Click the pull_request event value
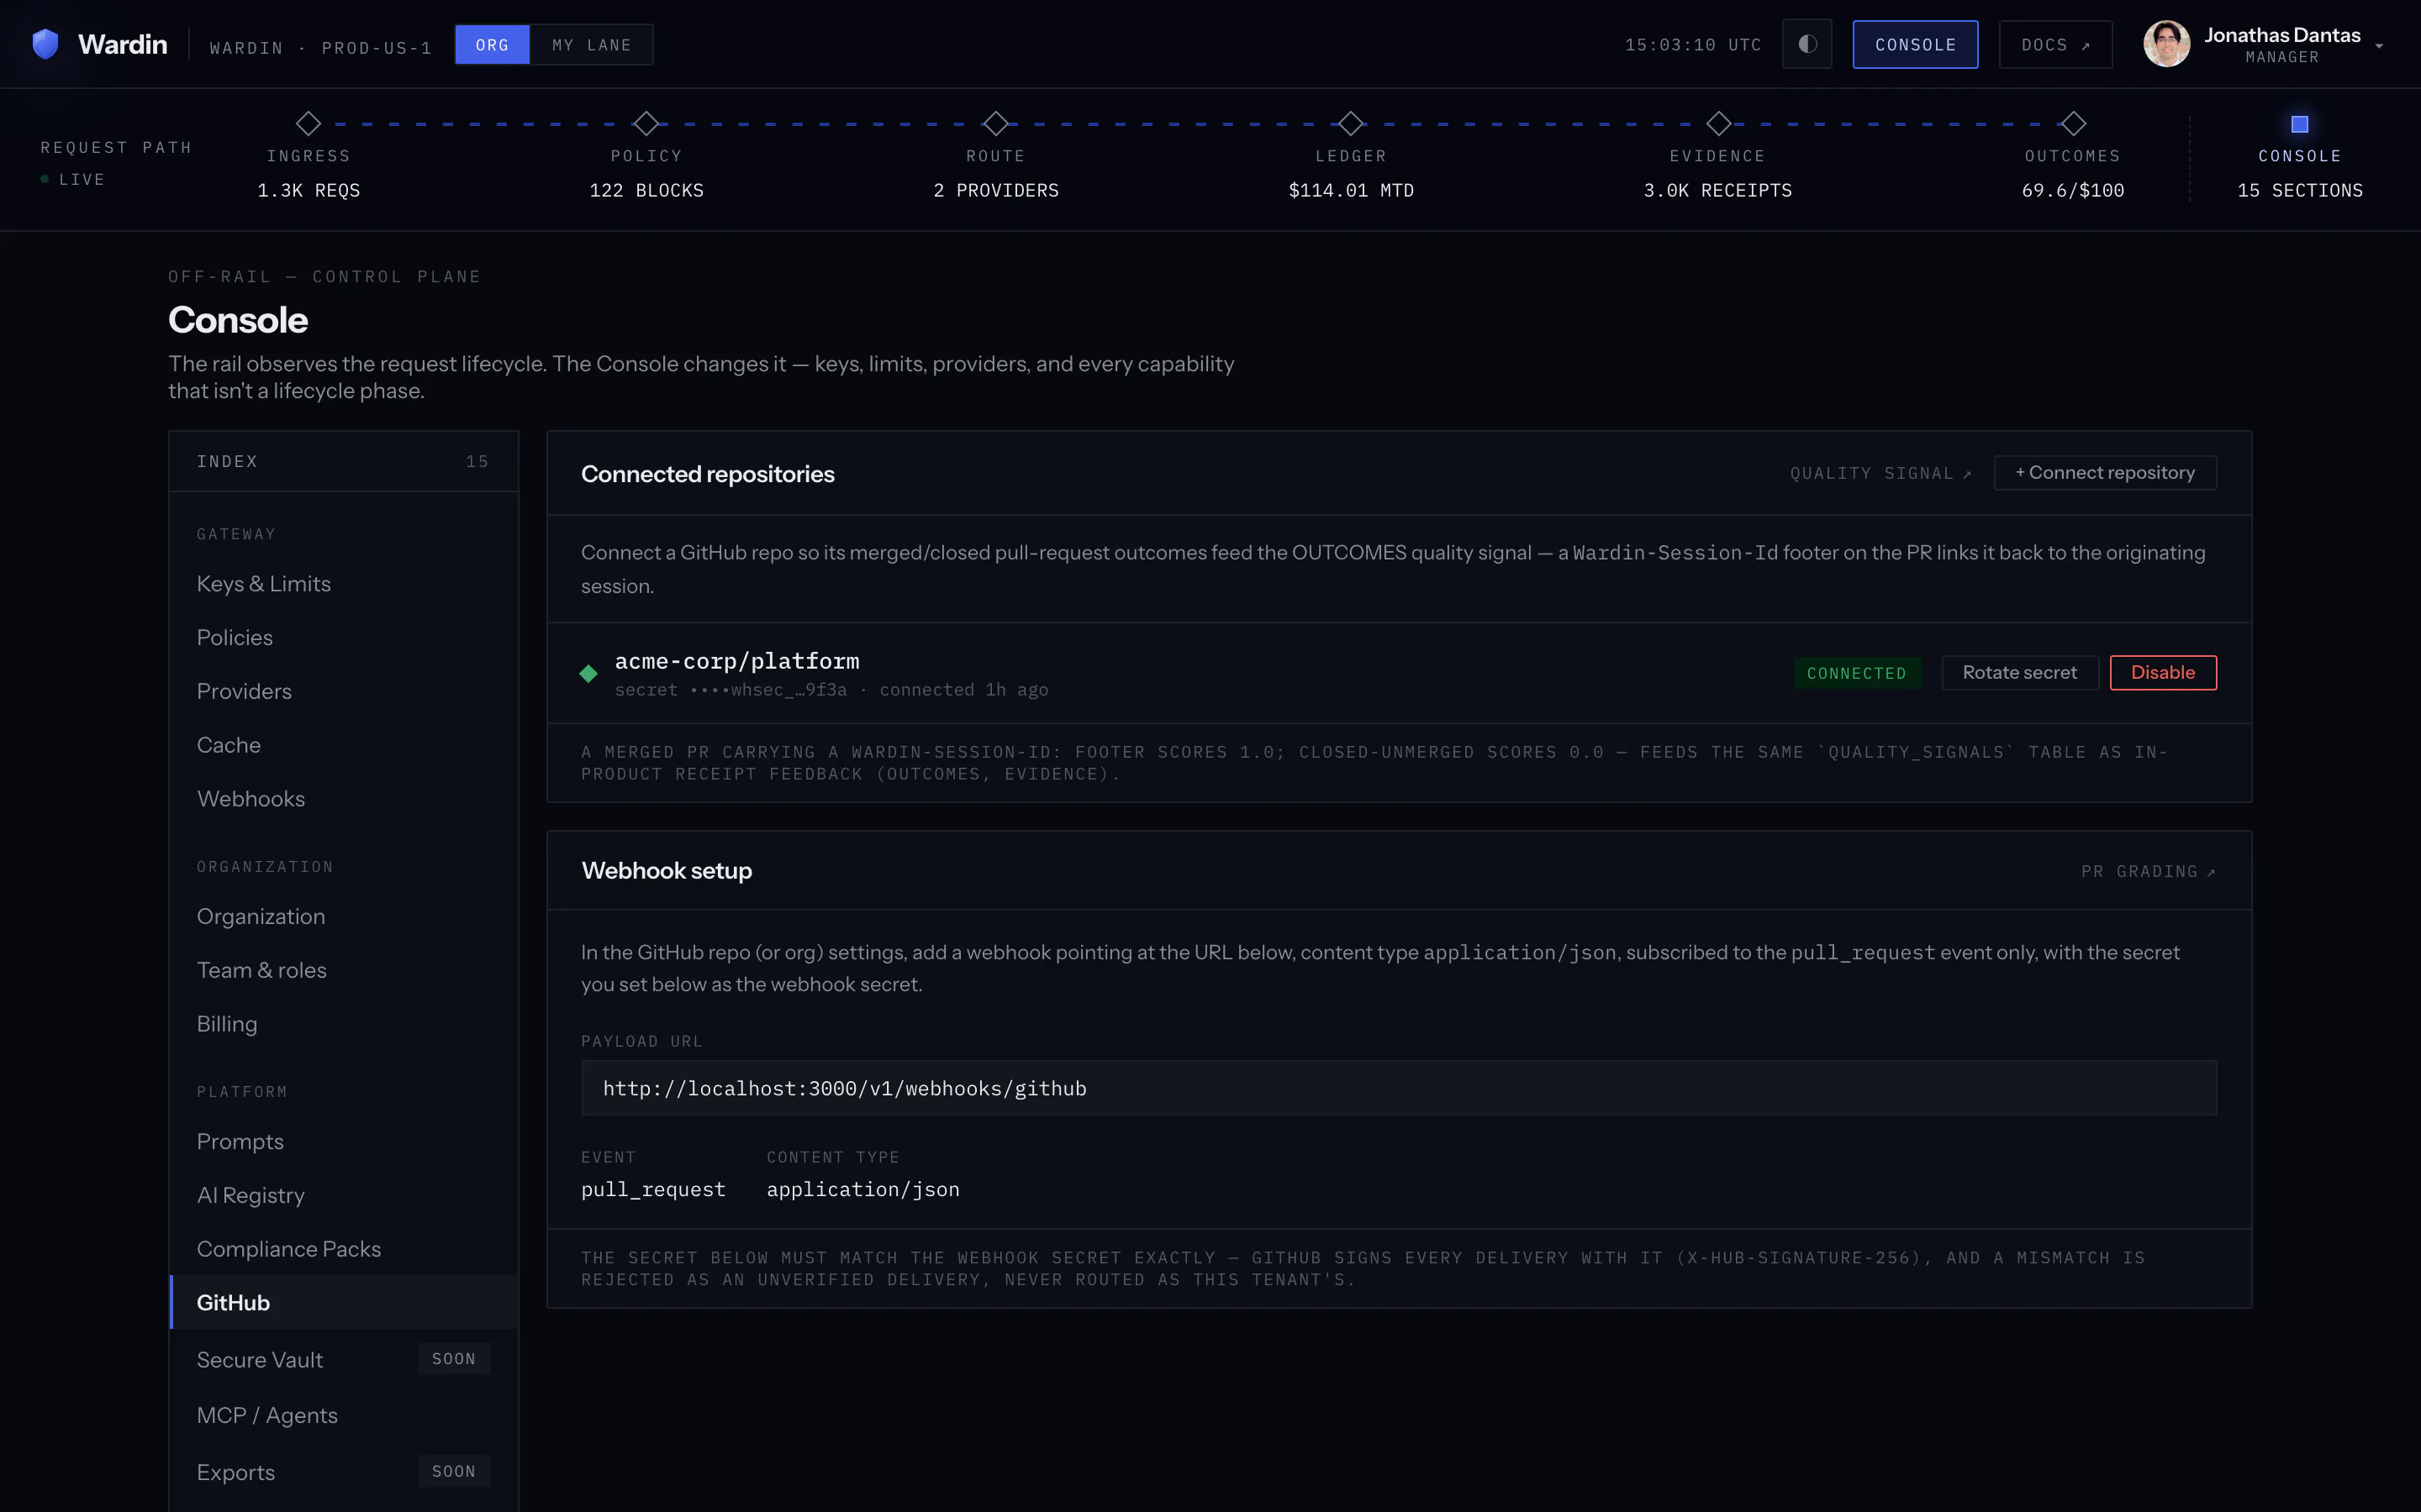The width and height of the screenshot is (2421, 1512). (653, 1190)
